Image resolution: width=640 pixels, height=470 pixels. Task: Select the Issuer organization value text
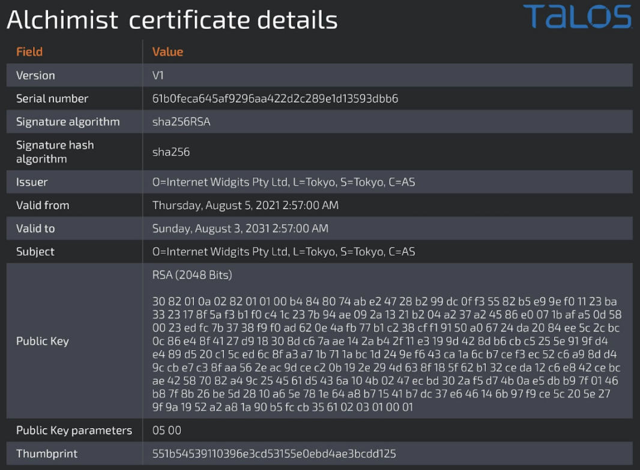[283, 182]
